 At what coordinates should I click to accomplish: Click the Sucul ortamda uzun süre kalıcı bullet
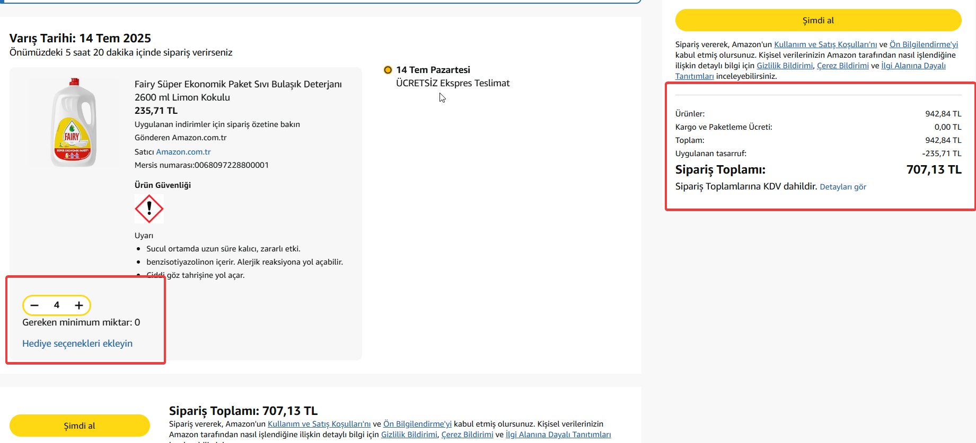pos(223,249)
